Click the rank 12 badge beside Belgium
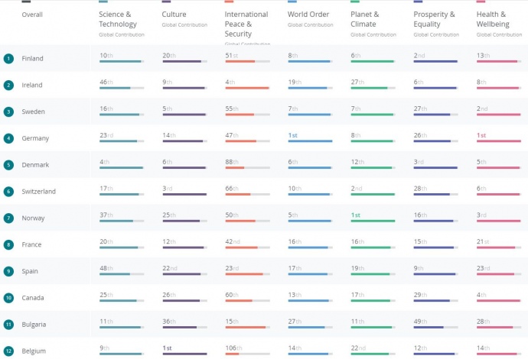 (8, 351)
